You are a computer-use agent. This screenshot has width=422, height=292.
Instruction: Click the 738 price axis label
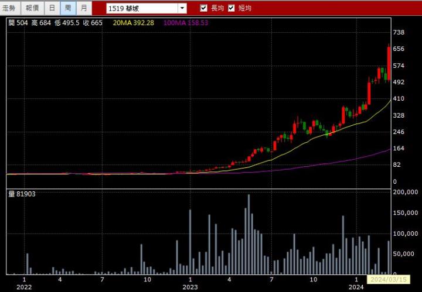399,32
